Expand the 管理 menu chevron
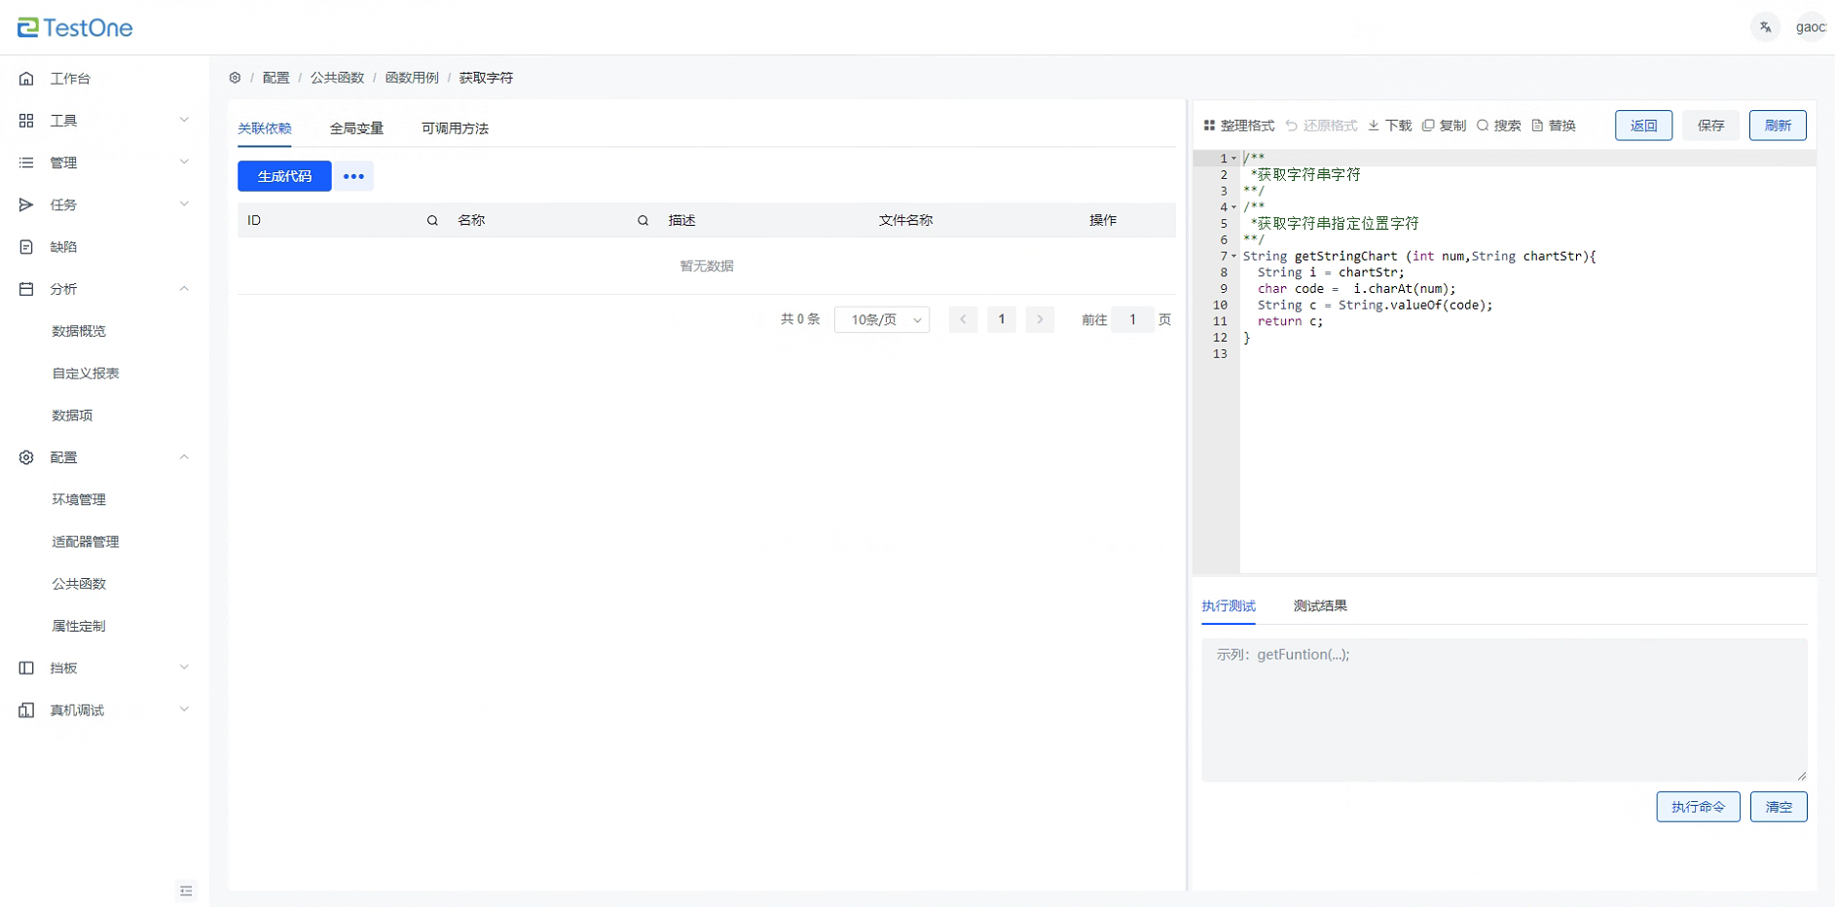Image resolution: width=1836 pixels, height=907 pixels. click(x=184, y=162)
